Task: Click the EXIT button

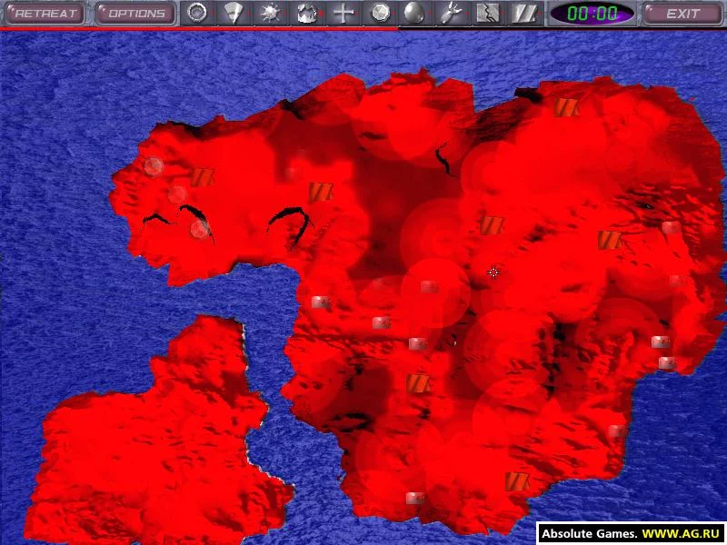Action: tap(683, 13)
